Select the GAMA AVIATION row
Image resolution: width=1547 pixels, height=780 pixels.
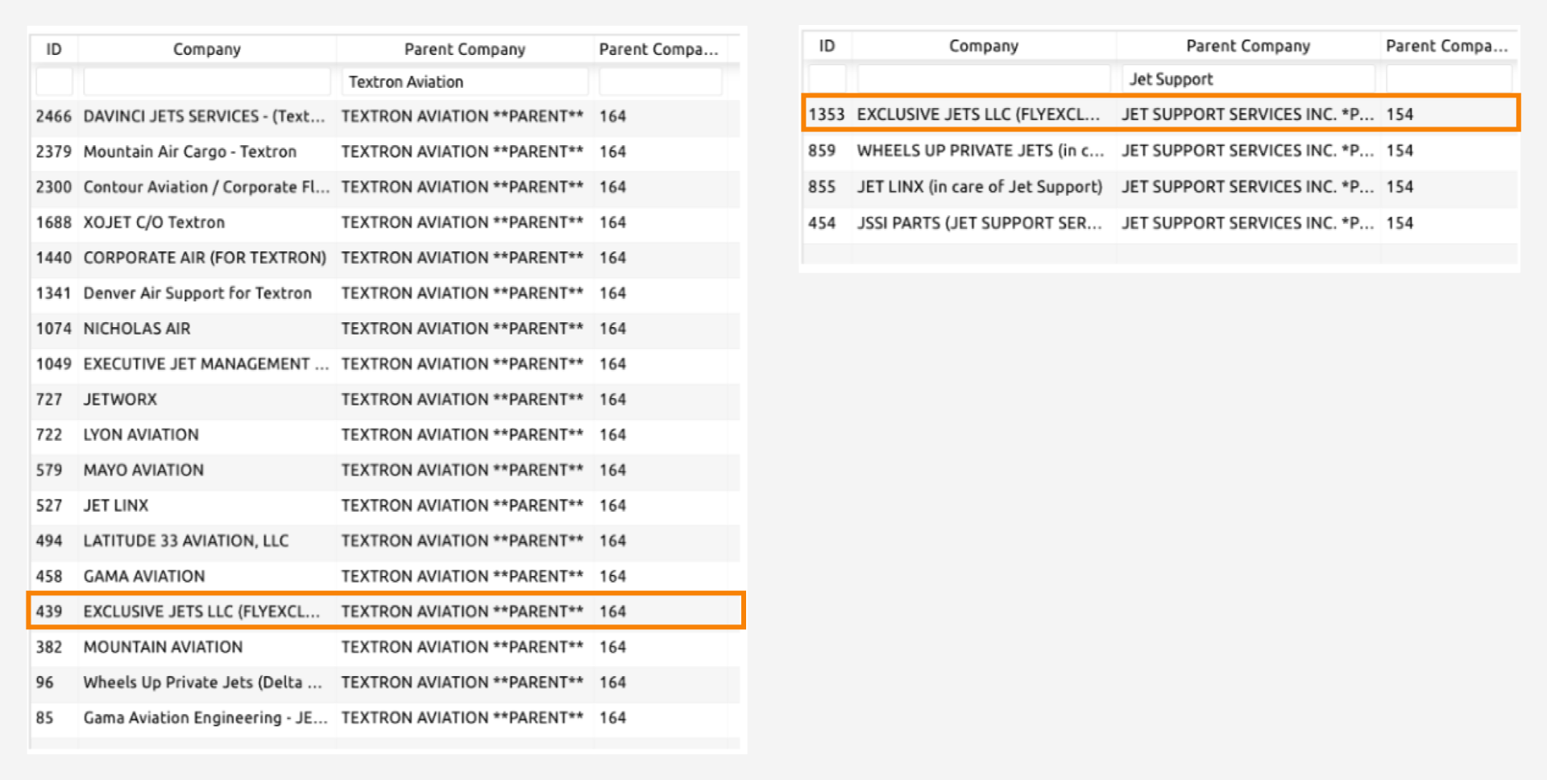(385, 577)
